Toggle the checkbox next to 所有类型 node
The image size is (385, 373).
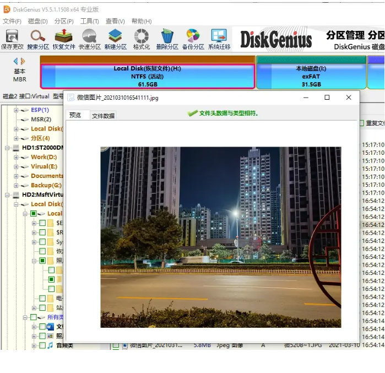[x=34, y=317]
